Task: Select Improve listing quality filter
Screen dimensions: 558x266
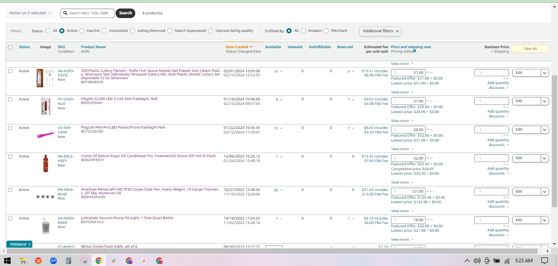Action: [211, 31]
